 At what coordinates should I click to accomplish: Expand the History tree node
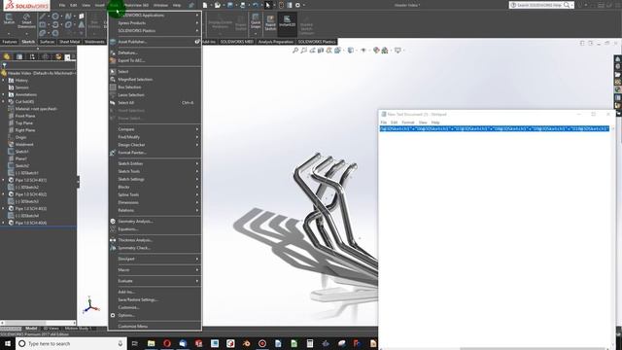4,81
